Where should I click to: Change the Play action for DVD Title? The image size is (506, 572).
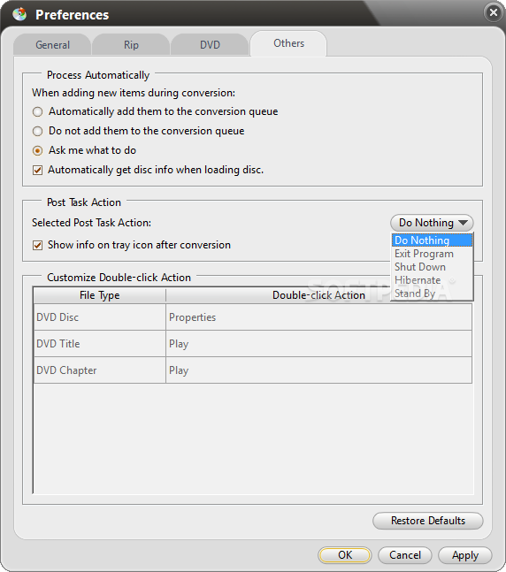318,344
